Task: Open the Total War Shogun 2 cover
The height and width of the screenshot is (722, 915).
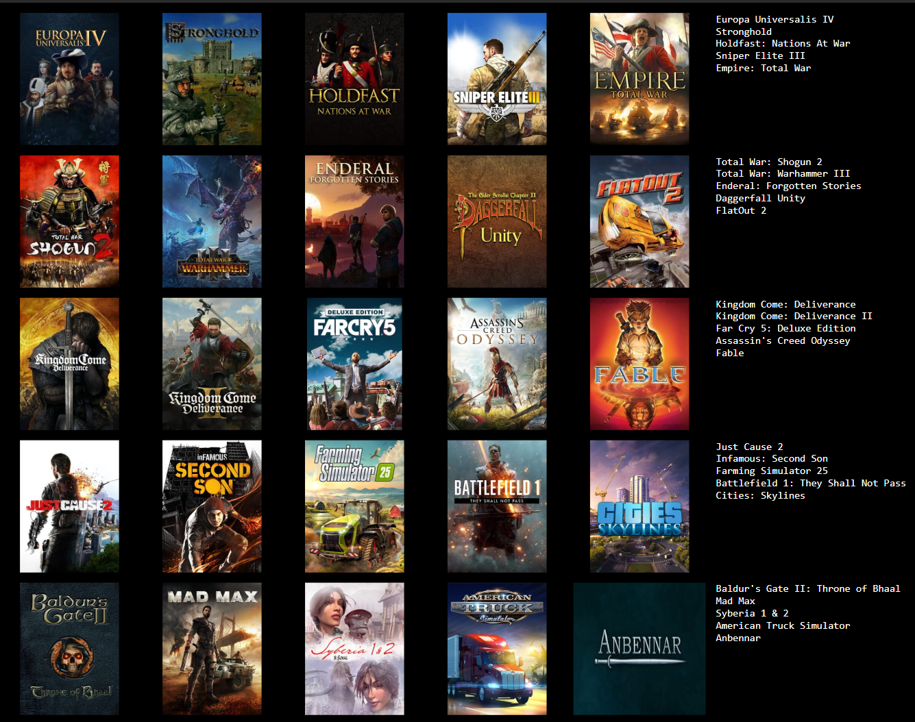Action: [69, 221]
